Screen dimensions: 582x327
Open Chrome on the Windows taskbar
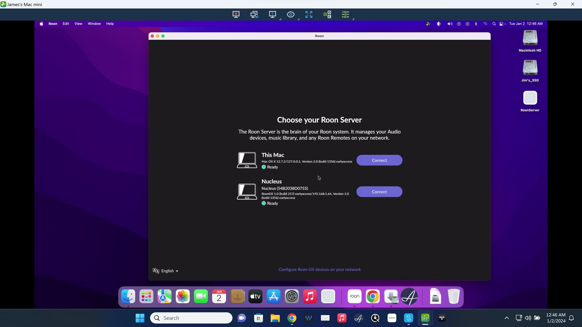(x=292, y=318)
